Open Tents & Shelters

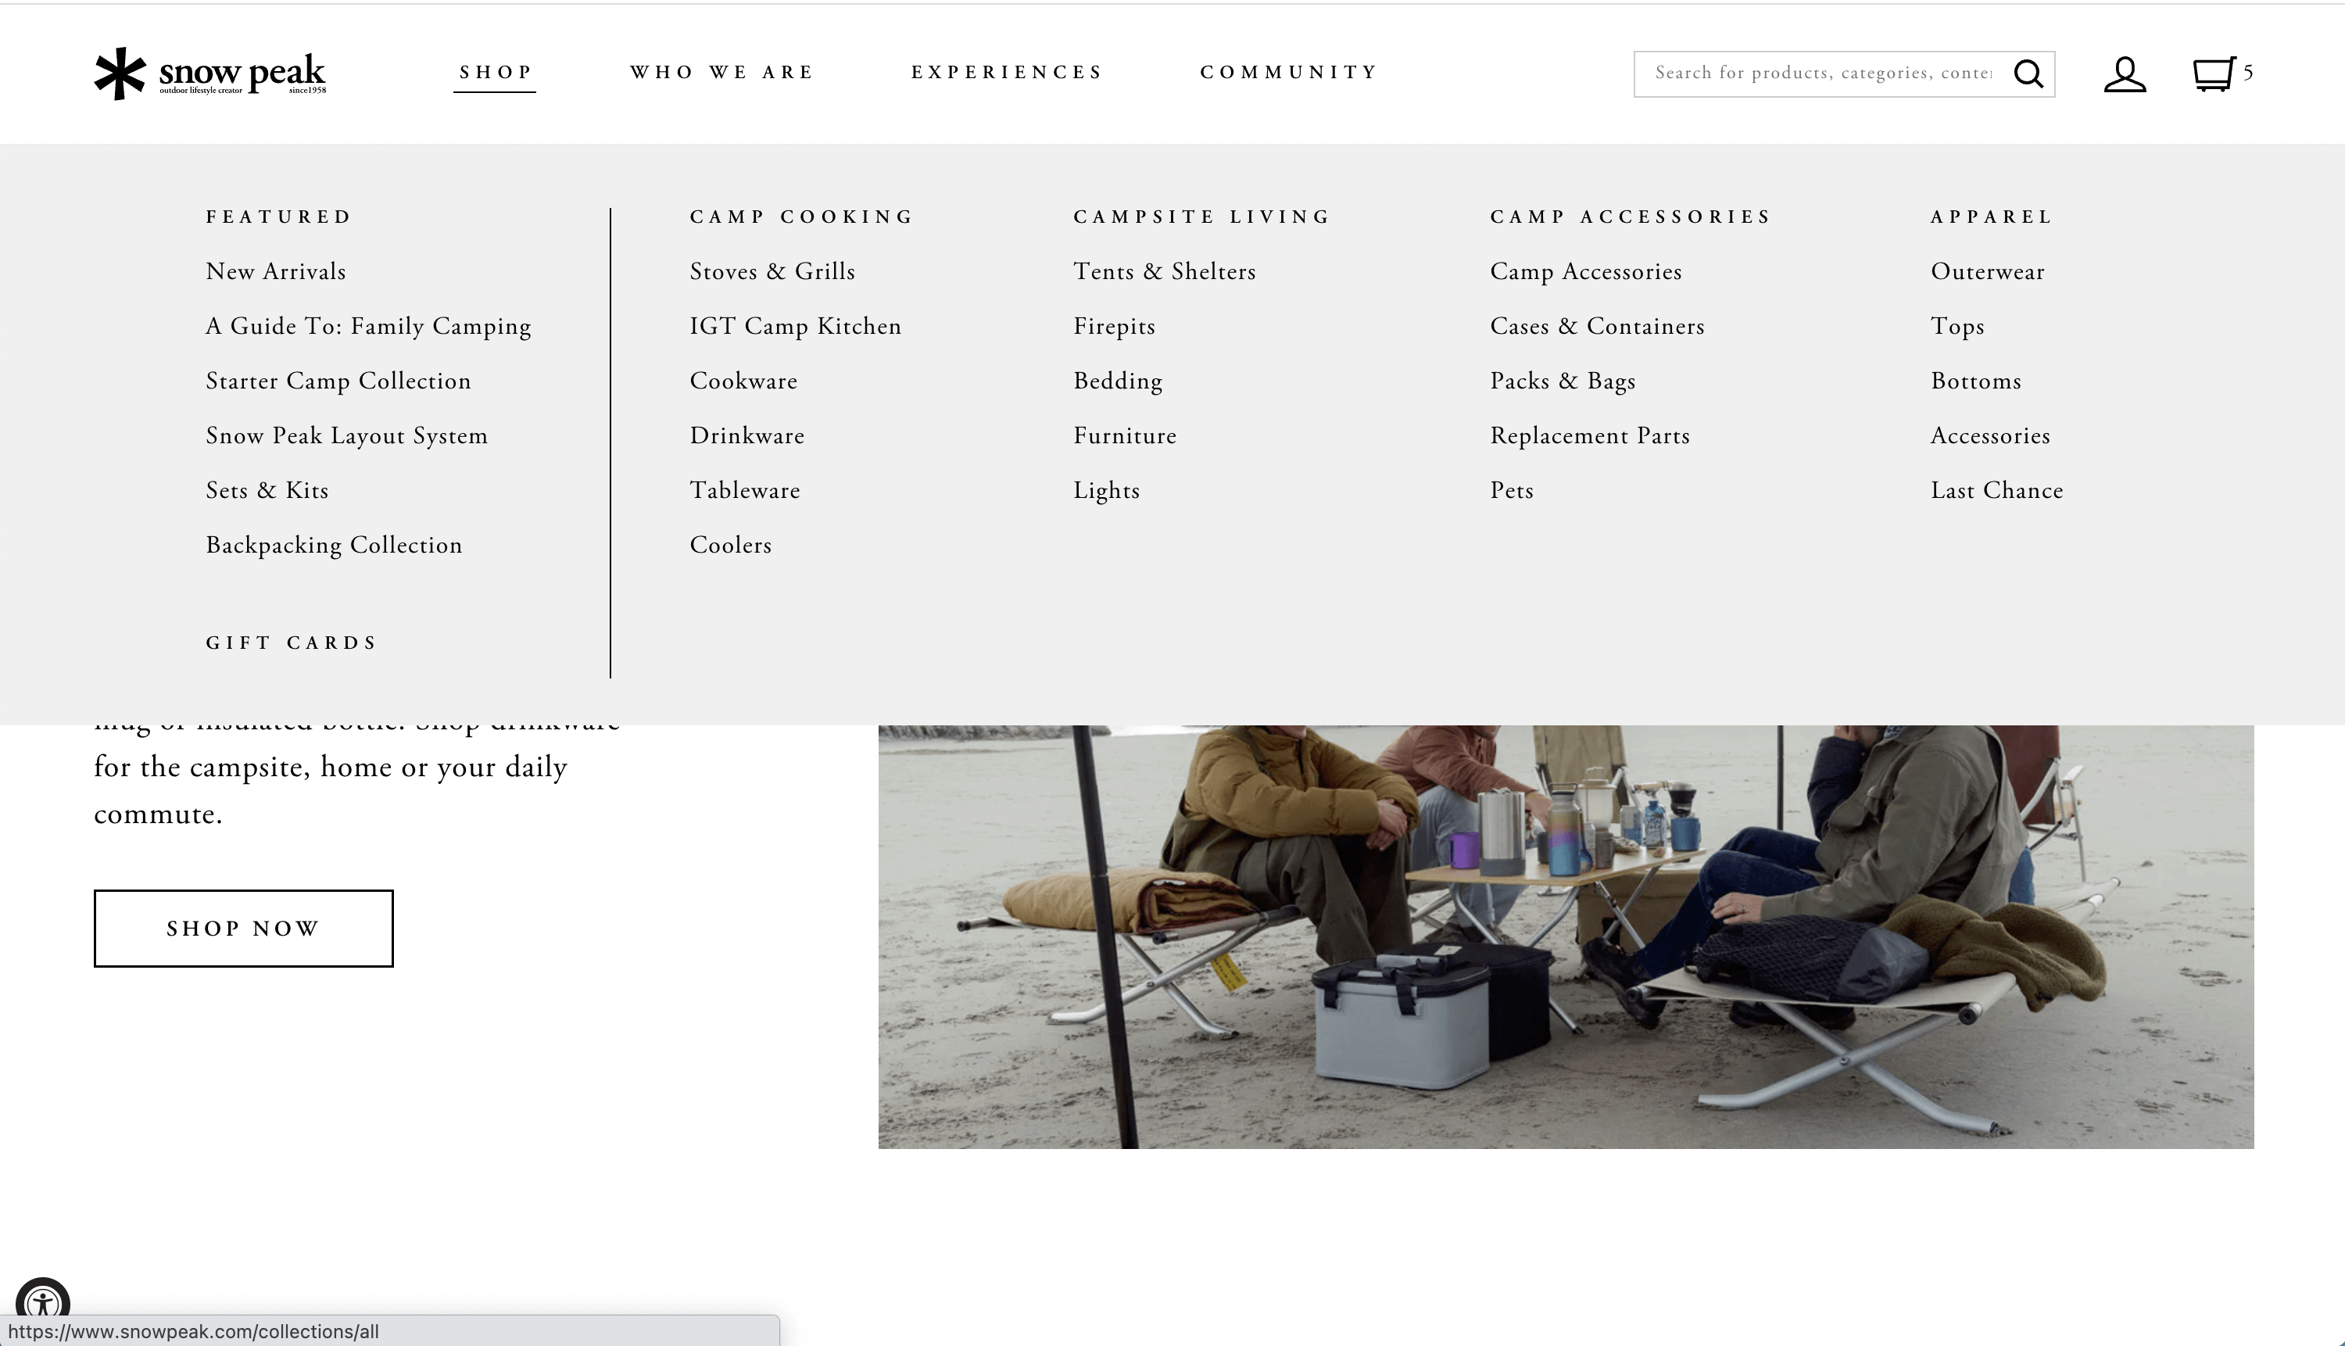[1165, 271]
